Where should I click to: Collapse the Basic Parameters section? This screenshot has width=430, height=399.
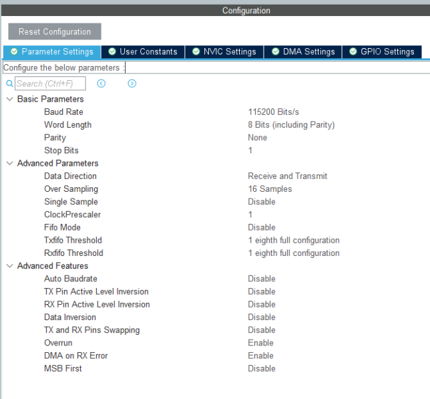tap(9, 100)
